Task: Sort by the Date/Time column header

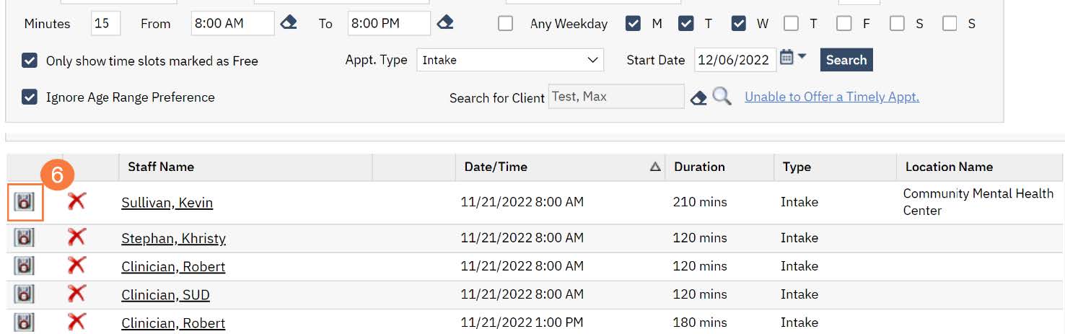Action: (x=496, y=167)
